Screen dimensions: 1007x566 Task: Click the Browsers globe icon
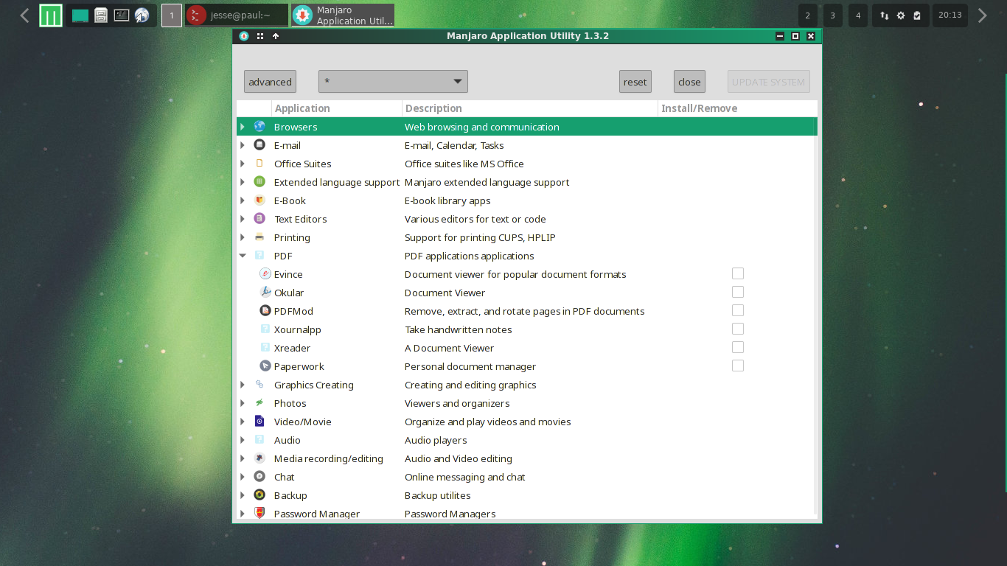point(259,127)
